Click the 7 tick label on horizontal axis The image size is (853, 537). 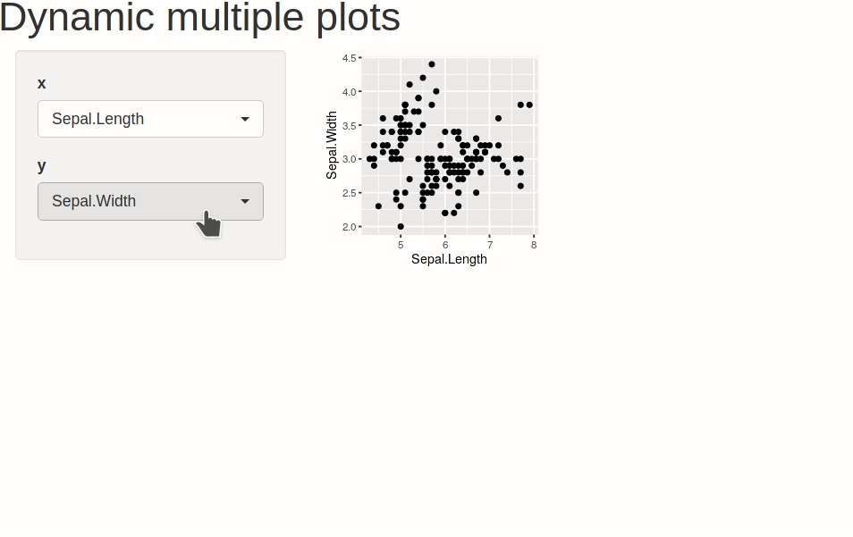pos(490,245)
